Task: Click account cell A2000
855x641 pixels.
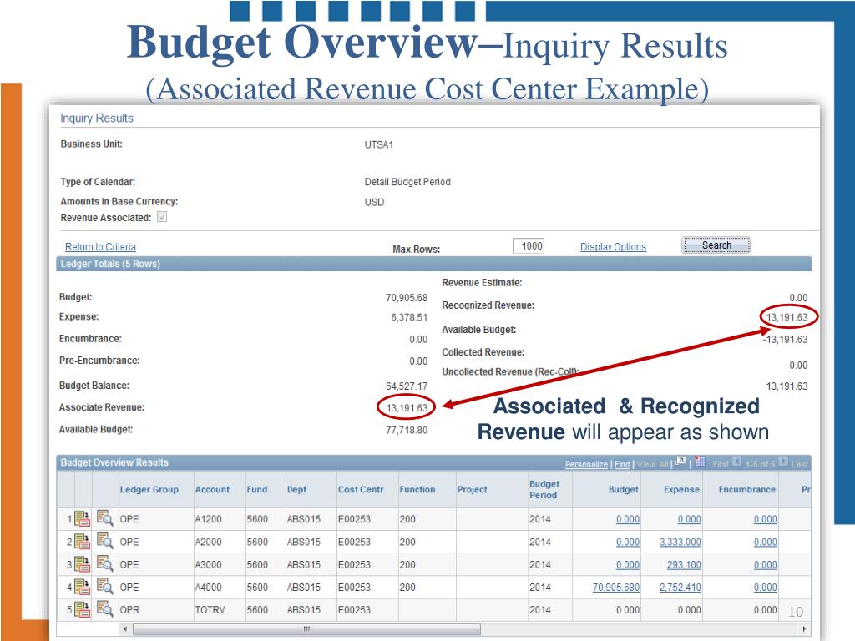Action: pos(208,542)
